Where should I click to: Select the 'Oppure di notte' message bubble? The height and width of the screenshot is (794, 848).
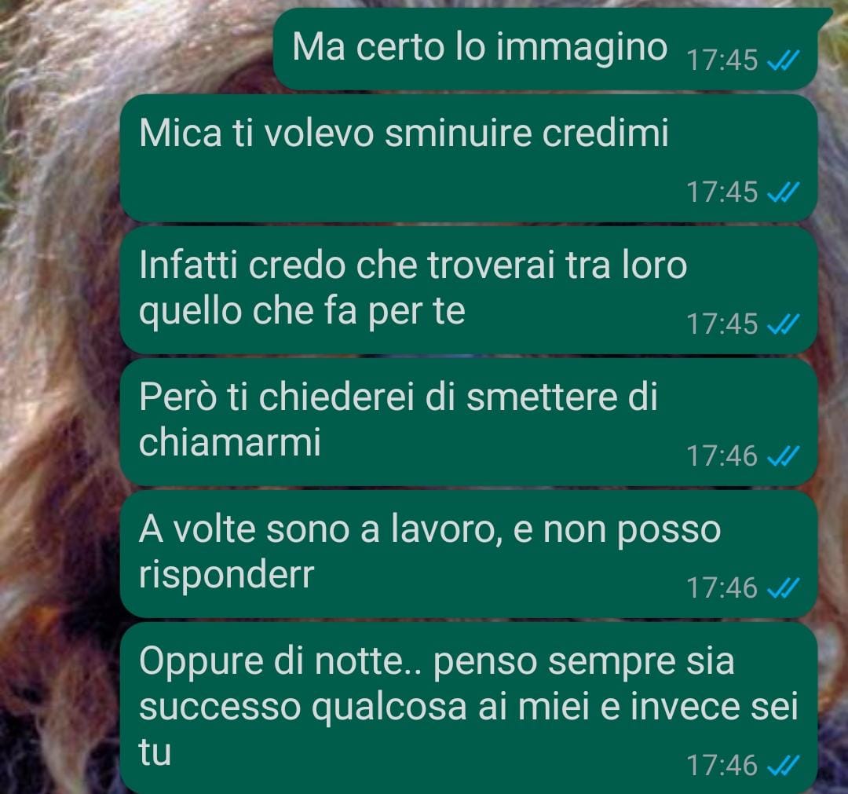click(x=468, y=708)
